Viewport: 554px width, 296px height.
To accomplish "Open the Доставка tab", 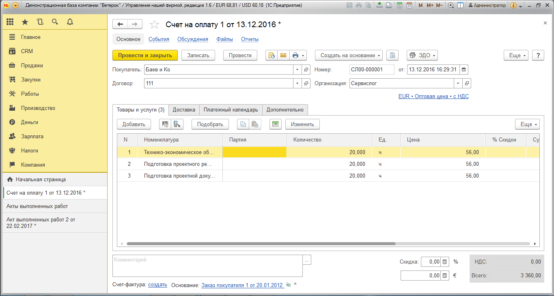I will 184,109.
